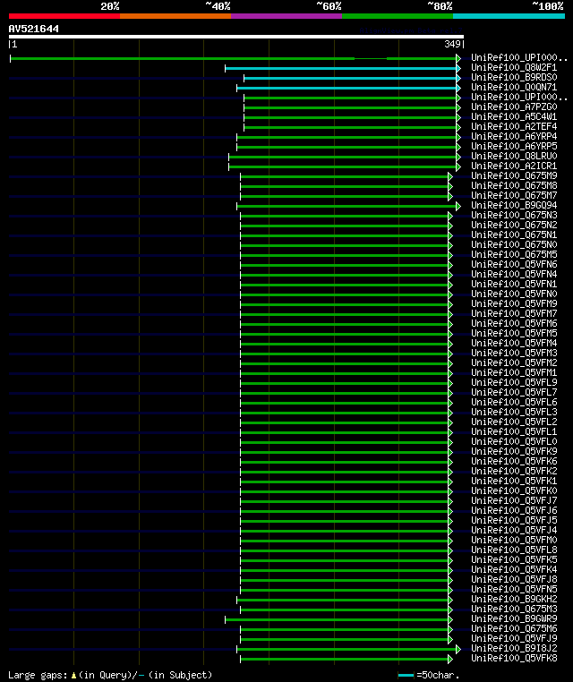
Task: Click hit label UniRef100_Q5VFM5
Action: [514, 333]
